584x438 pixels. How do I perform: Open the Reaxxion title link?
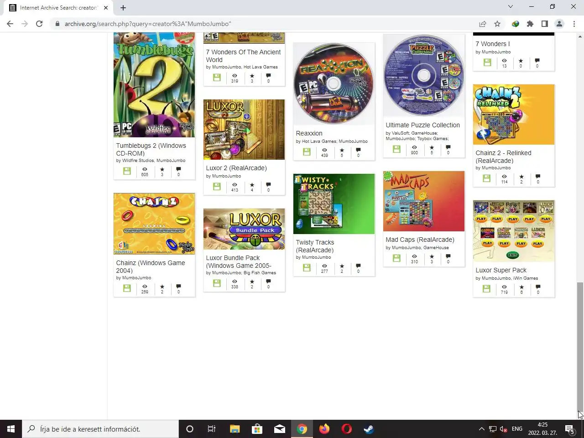click(309, 133)
